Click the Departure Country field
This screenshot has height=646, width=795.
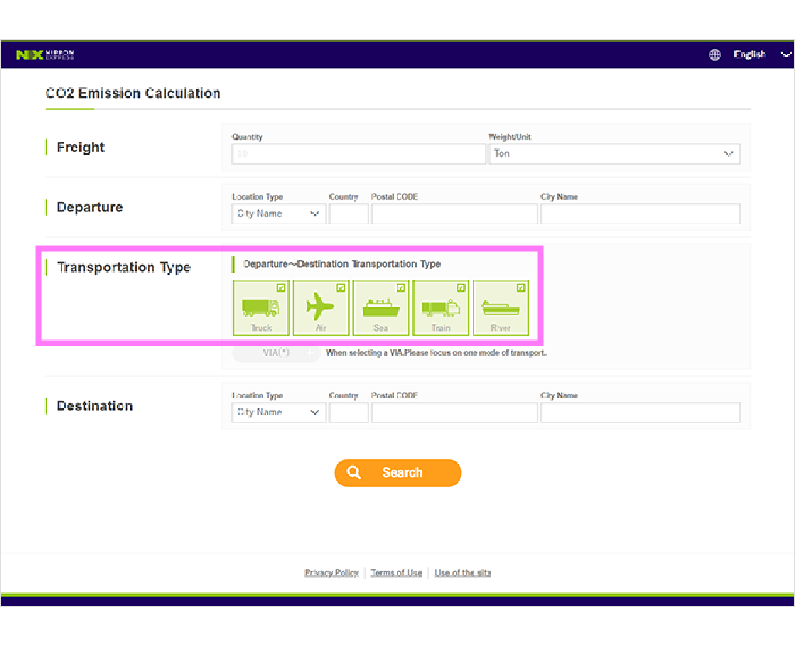click(349, 214)
